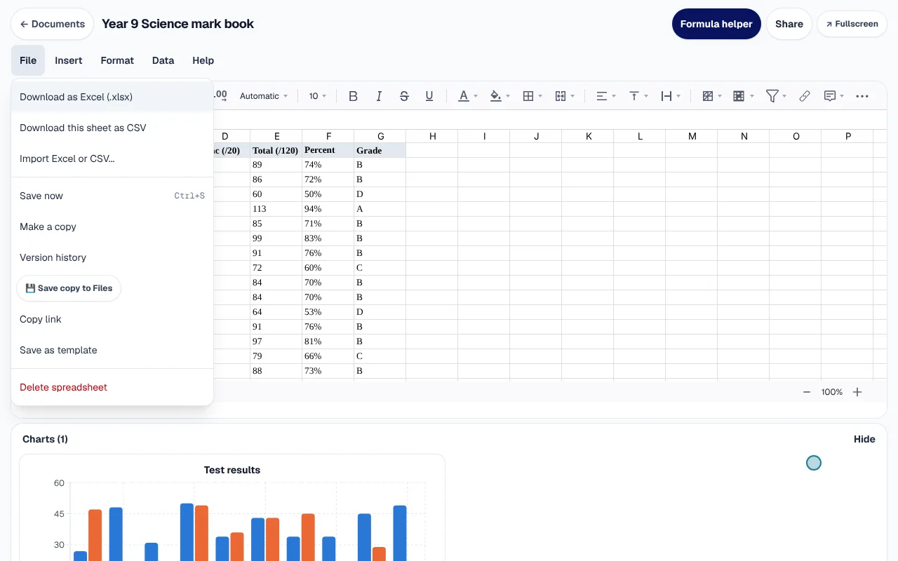Toggle strikethrough text formatting
The height and width of the screenshot is (561, 898).
404,96
